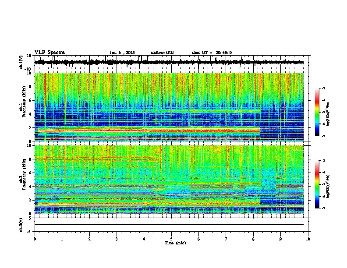Screen dimensions: 347x268
Task: Click the ch.2 color bar log(PSD) unit label
Action: 329,186
